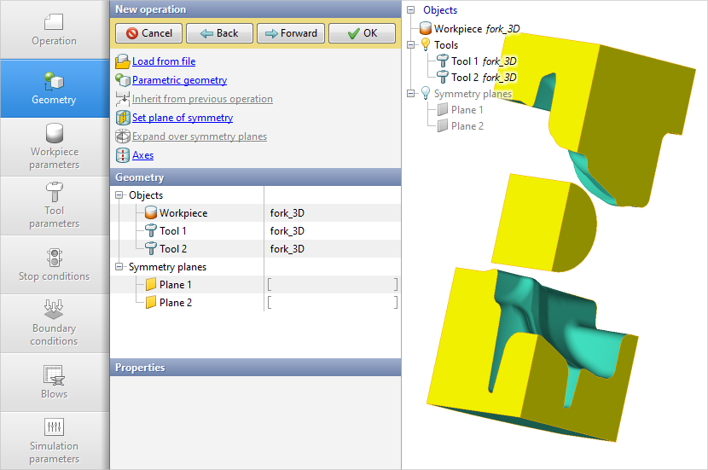Image resolution: width=708 pixels, height=470 pixels.
Task: Switch to the Stop conditions tab
Action: tap(55, 264)
